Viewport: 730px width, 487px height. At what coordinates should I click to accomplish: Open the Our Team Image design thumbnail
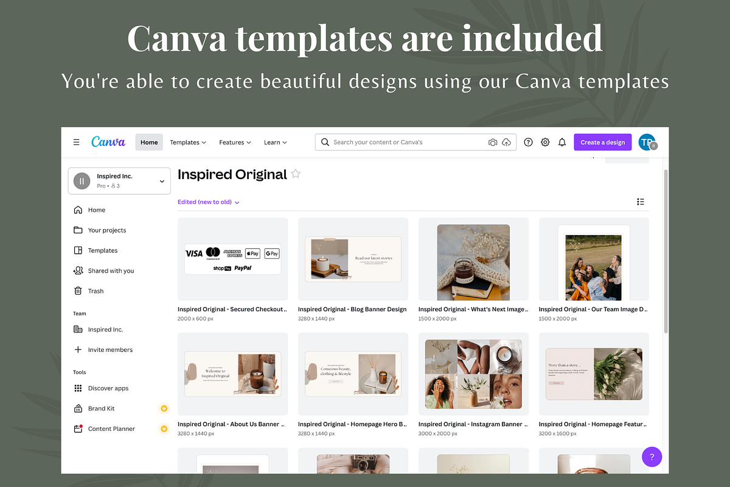(594, 259)
